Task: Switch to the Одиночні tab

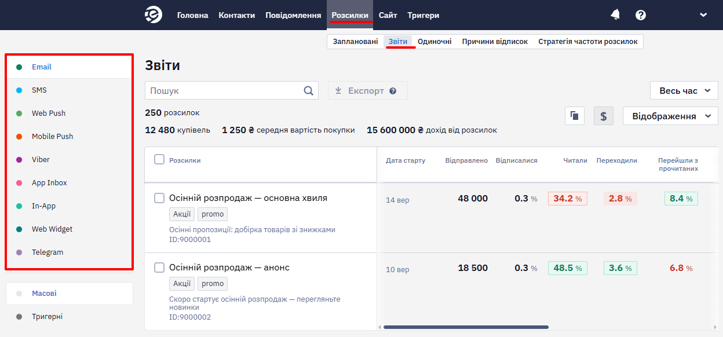Action: click(x=434, y=42)
